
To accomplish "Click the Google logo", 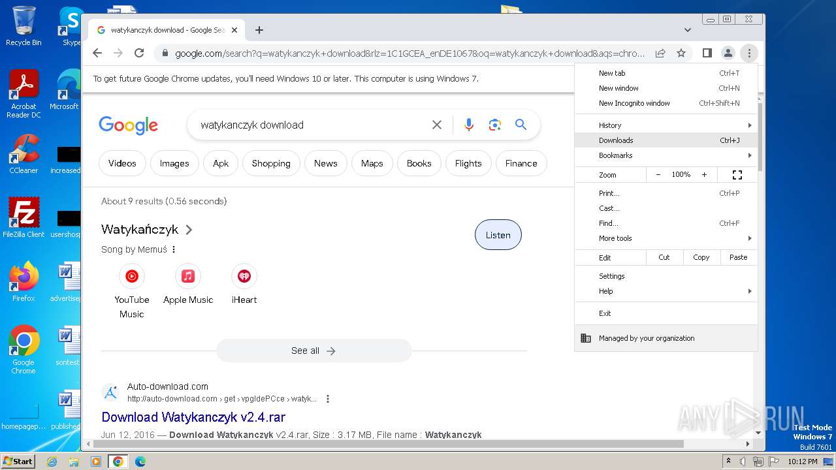I will [x=128, y=125].
